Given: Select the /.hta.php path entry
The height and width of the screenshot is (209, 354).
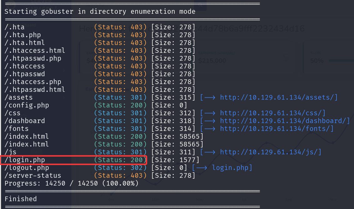Looking at the screenshot, I should (23, 35).
